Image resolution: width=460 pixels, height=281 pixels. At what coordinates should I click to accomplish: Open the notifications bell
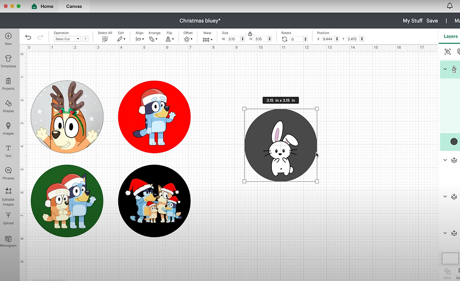tap(450, 6)
